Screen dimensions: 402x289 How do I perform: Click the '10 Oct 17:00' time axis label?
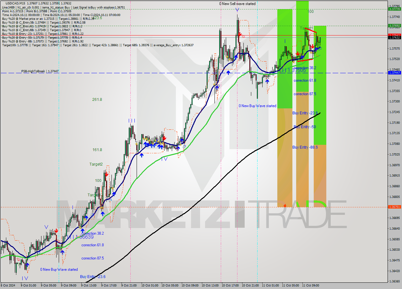(230, 286)
